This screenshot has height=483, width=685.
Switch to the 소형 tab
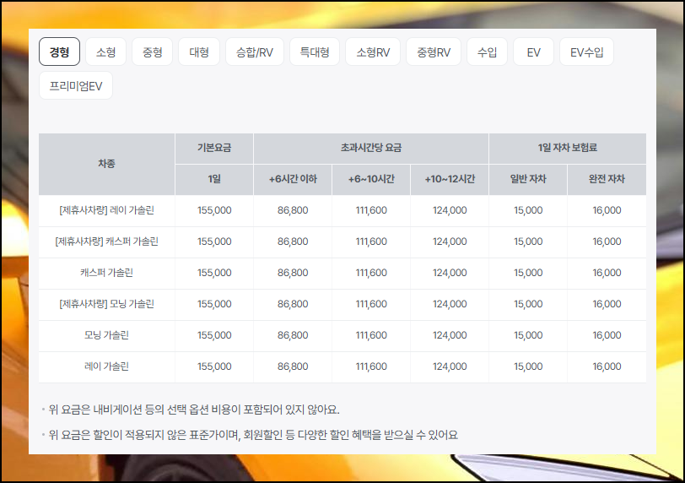[105, 52]
